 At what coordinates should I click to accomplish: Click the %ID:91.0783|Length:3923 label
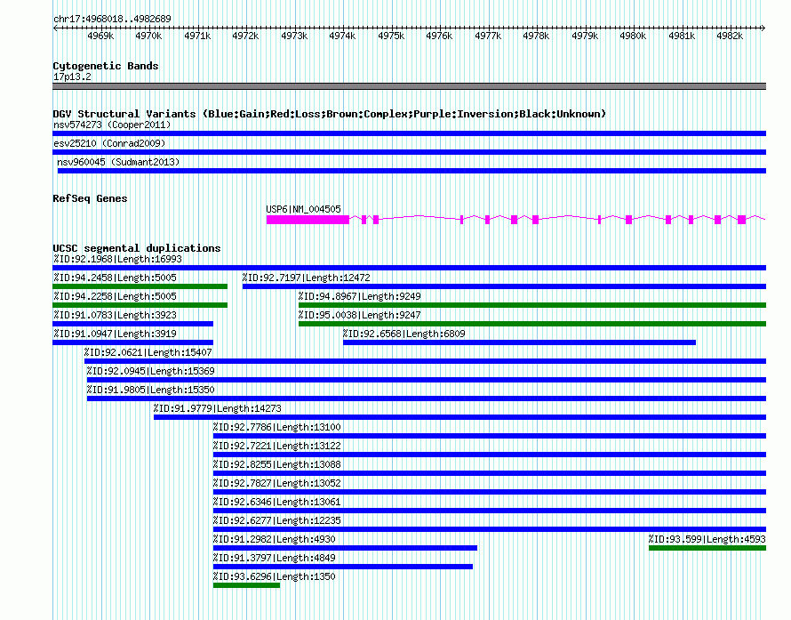coord(115,315)
